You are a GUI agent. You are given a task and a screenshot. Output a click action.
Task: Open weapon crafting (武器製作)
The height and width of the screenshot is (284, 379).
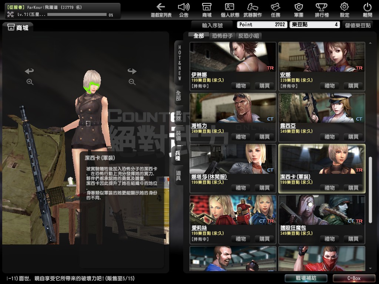point(252,10)
